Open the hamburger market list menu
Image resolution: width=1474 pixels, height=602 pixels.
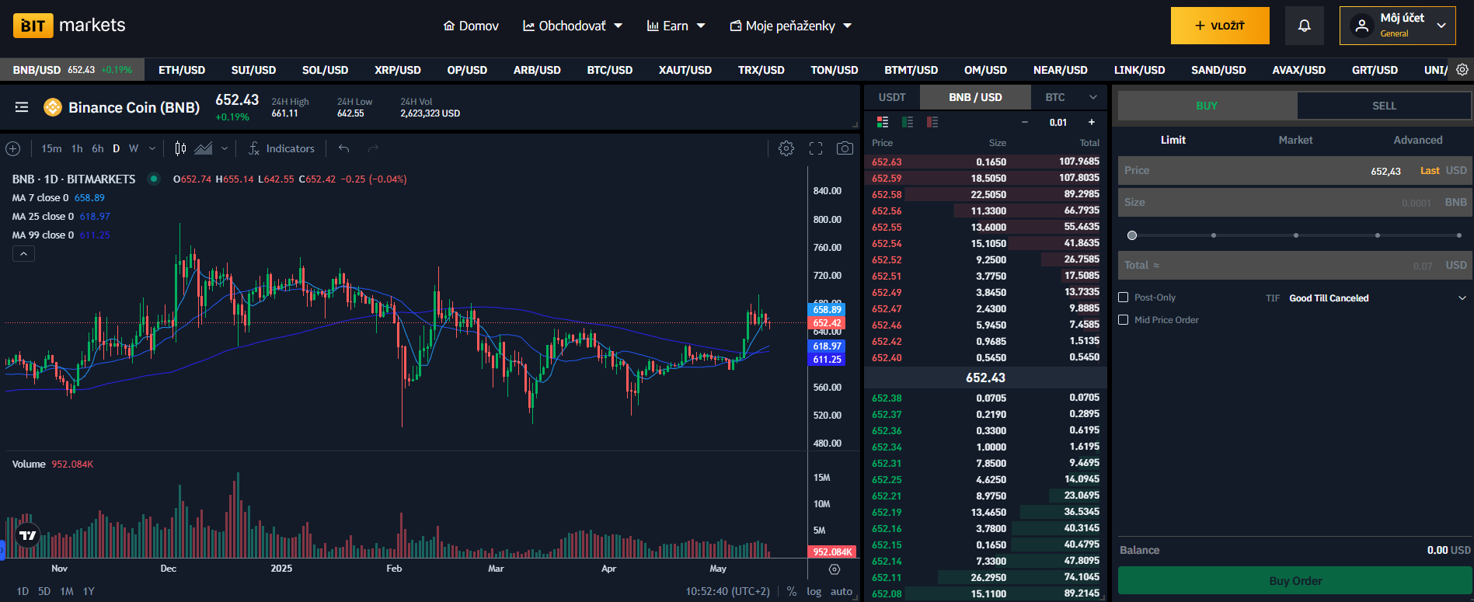[22, 107]
